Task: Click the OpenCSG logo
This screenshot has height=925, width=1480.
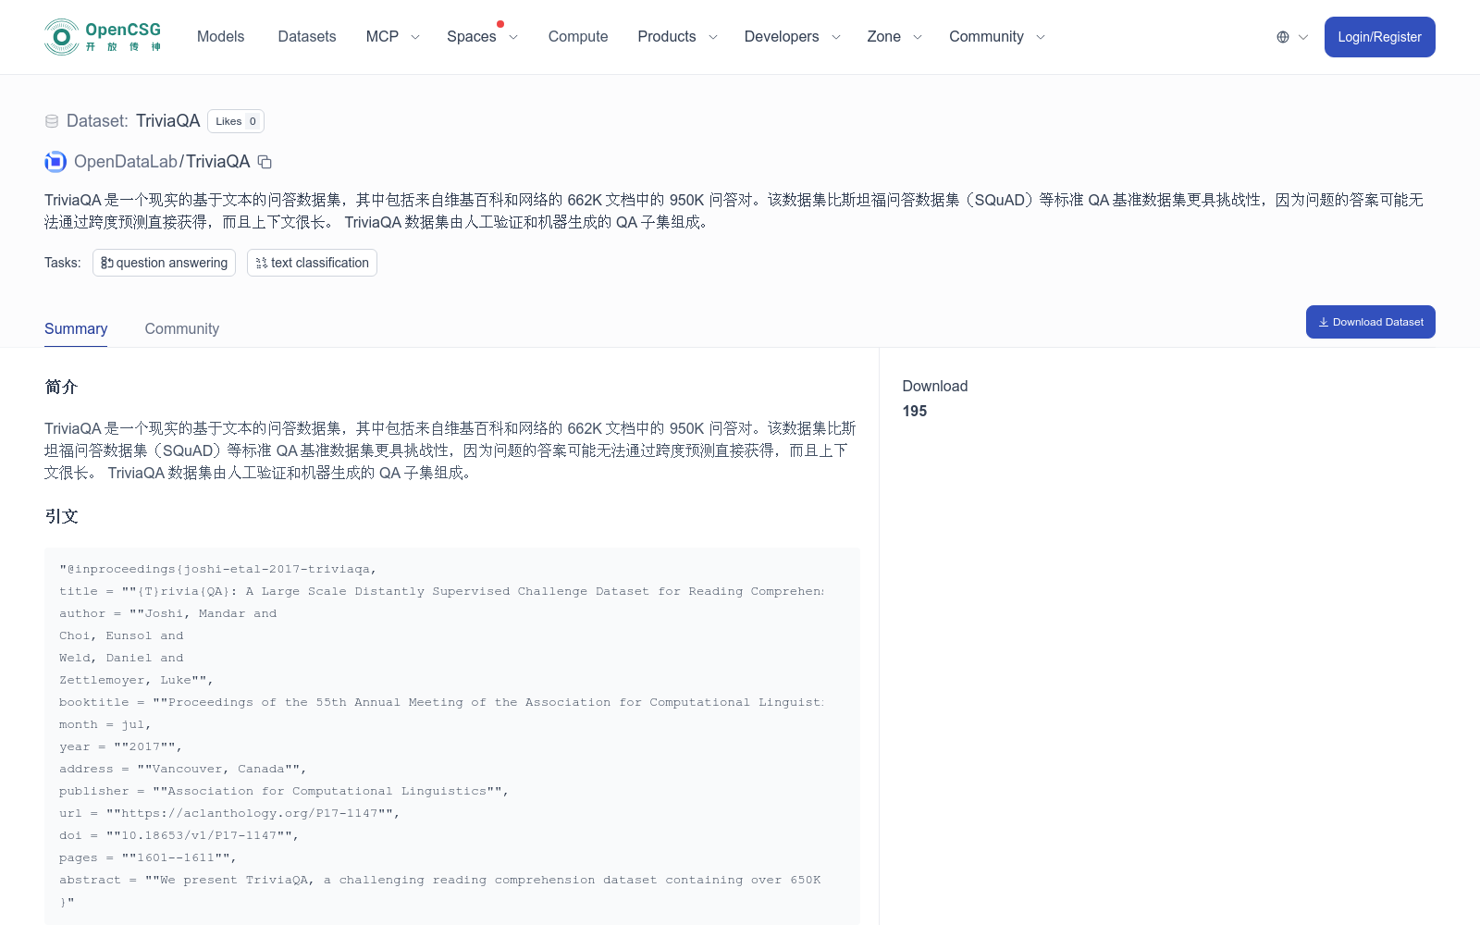Action: coord(104,37)
